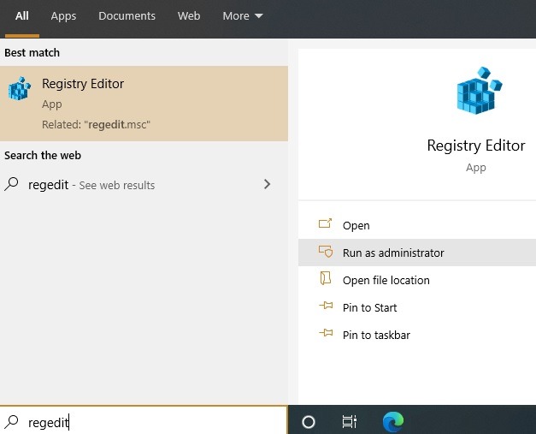Switch to the Apps search tab
This screenshot has height=434, width=536.
[63, 16]
